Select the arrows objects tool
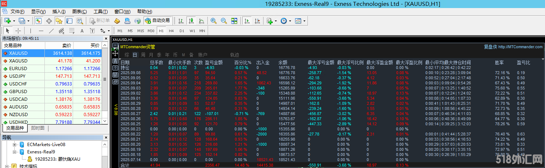The height and width of the screenshot is (168, 545). pyautogui.click(x=102, y=31)
